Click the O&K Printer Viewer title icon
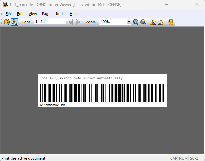This screenshot has width=205, height=161. click(x=5, y=4)
